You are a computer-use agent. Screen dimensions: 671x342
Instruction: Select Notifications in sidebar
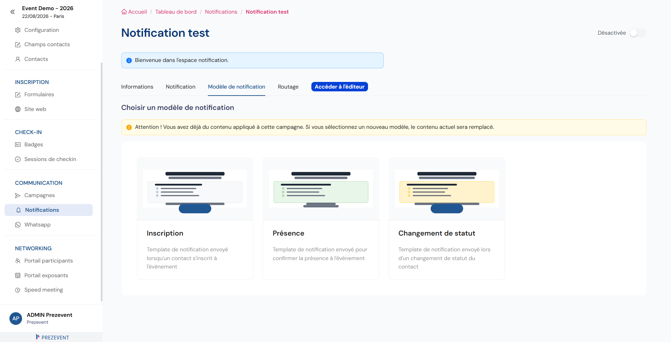click(x=49, y=210)
